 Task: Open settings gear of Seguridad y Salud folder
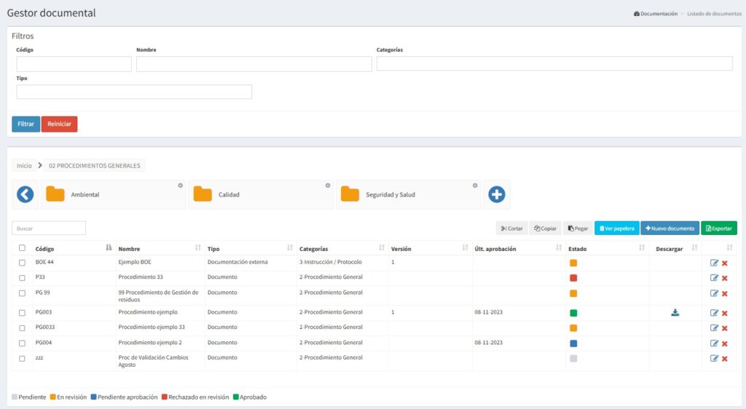click(475, 186)
